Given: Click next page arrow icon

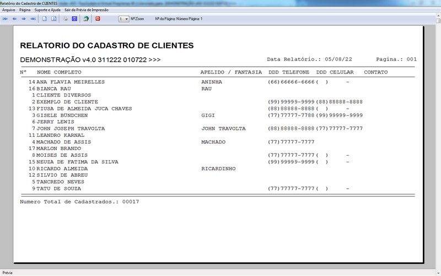Looking at the screenshot, I should tap(24, 19).
